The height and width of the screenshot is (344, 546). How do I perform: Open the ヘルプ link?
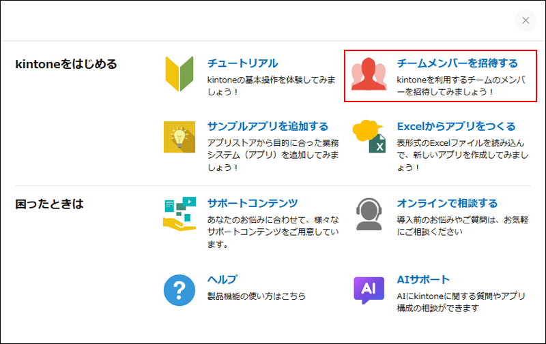point(222,279)
